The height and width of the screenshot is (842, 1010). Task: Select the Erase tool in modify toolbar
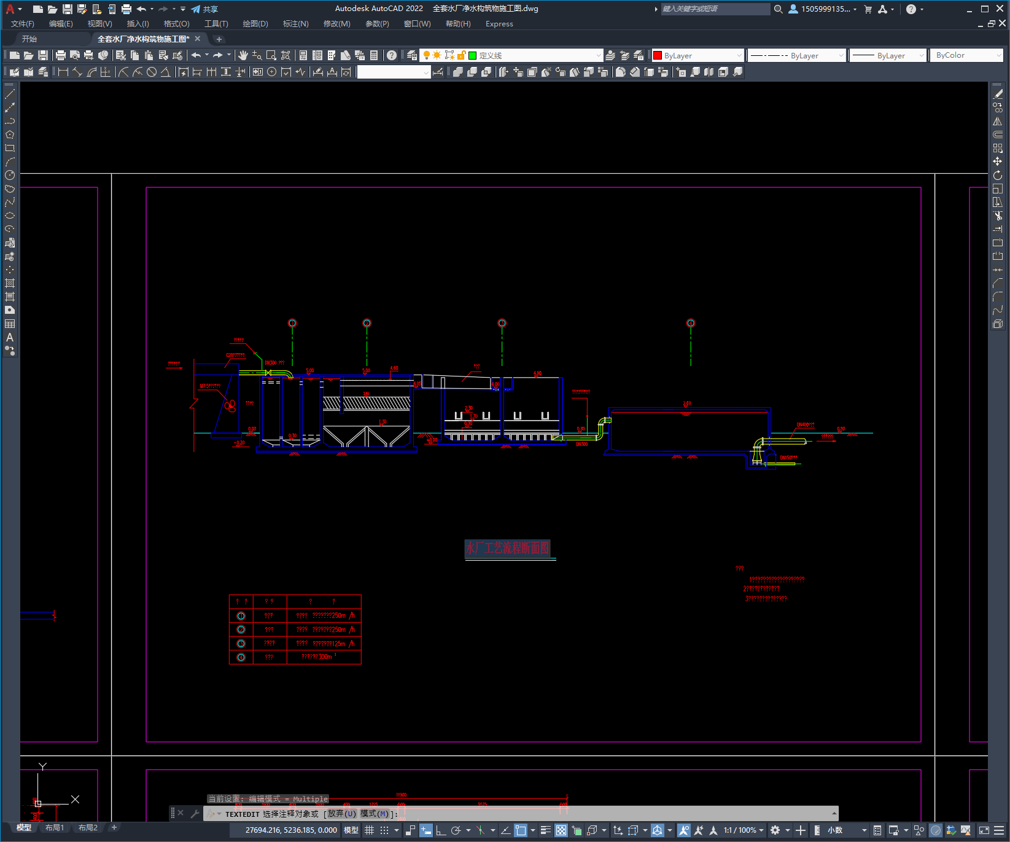pyautogui.click(x=998, y=94)
